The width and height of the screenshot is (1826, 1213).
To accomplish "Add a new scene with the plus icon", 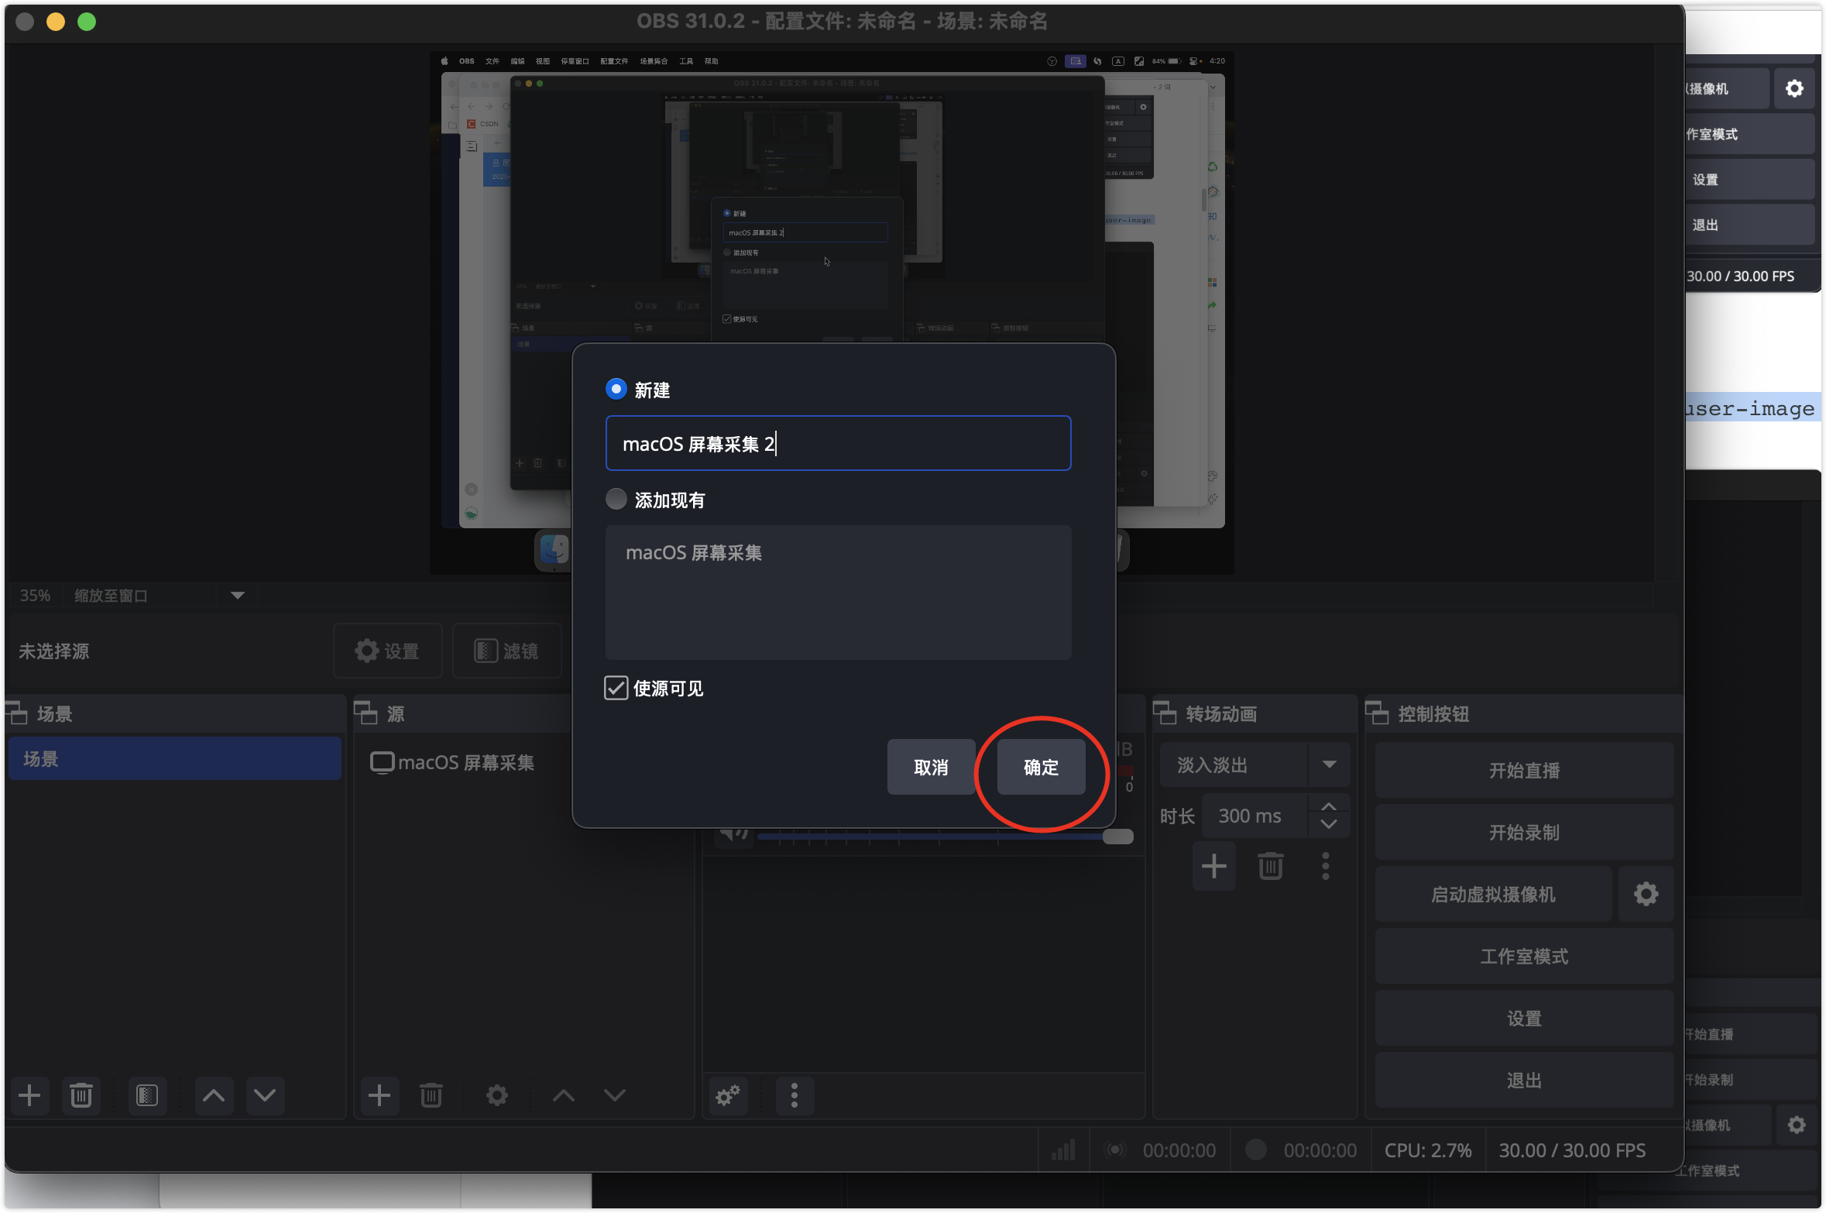I will click(x=29, y=1095).
